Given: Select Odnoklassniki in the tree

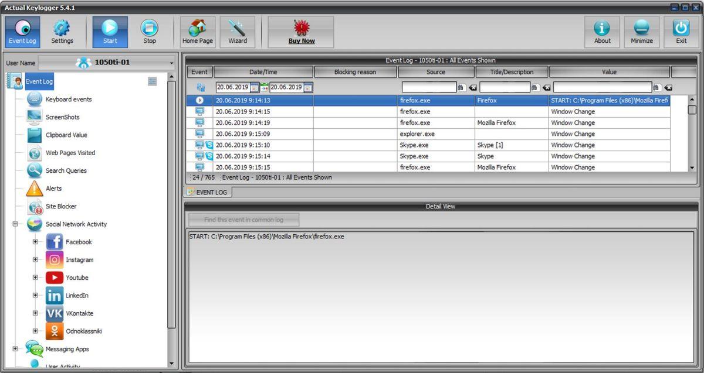Looking at the screenshot, I should pos(83,331).
